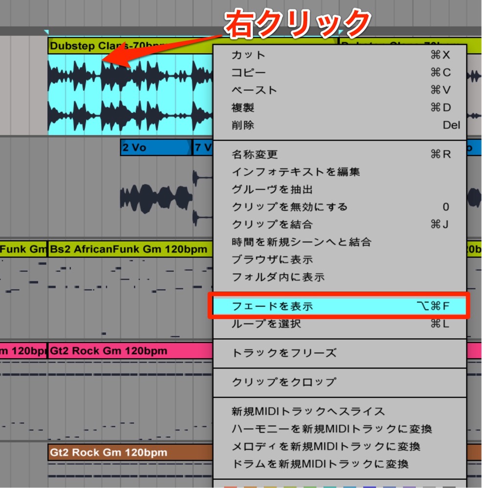This screenshot has width=482, height=488.
Task: Choose フェードを表示 entry
Action: point(340,306)
